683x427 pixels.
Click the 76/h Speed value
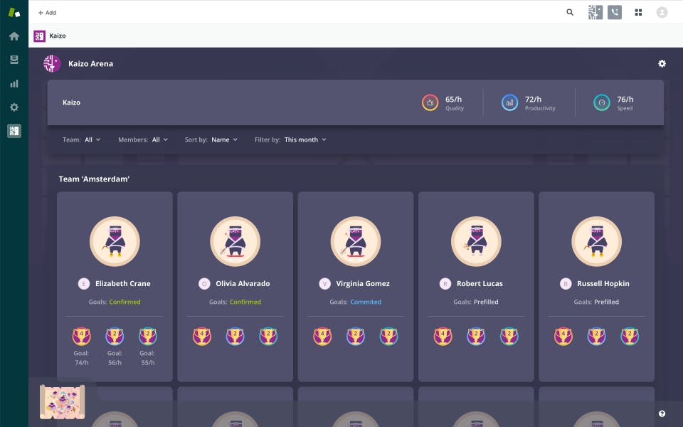tap(625, 100)
